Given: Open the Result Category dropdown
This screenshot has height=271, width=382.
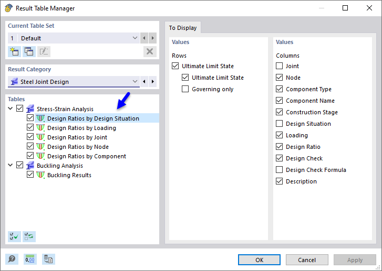Looking at the screenshot, I should [135, 82].
